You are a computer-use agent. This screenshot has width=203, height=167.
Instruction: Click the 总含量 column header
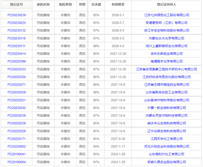pyautogui.click(x=96, y=5)
